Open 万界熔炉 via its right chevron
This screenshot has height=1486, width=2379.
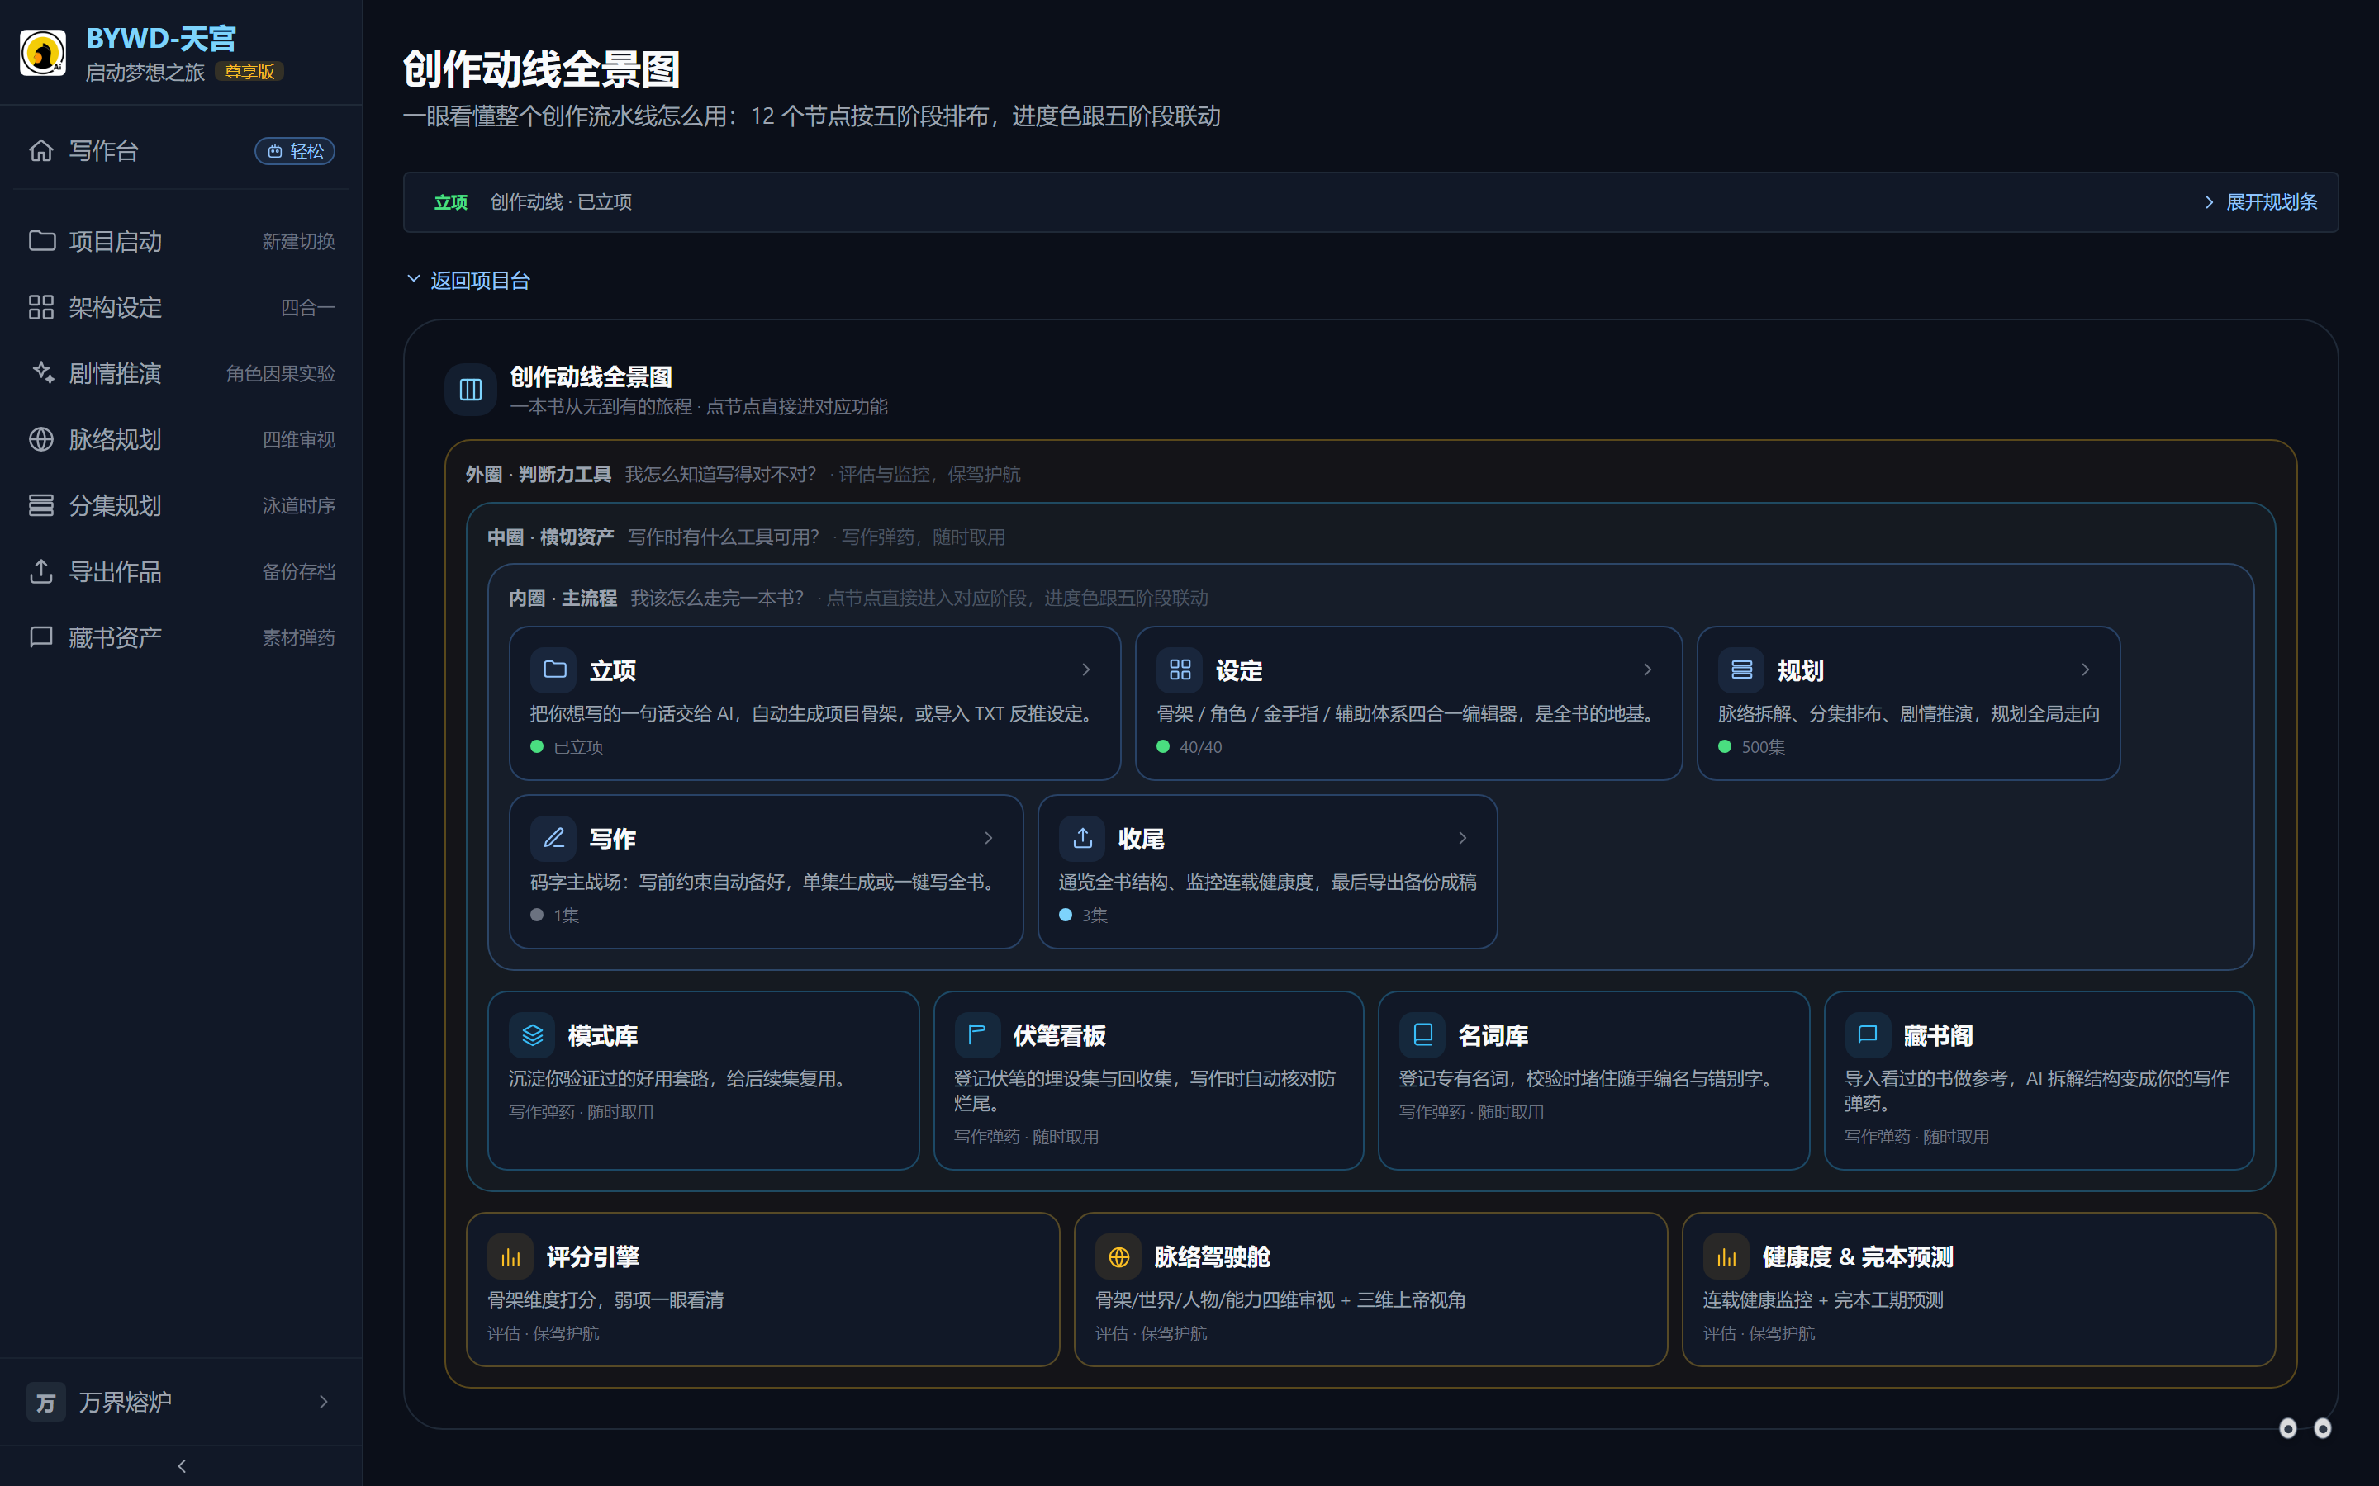click(x=324, y=1403)
